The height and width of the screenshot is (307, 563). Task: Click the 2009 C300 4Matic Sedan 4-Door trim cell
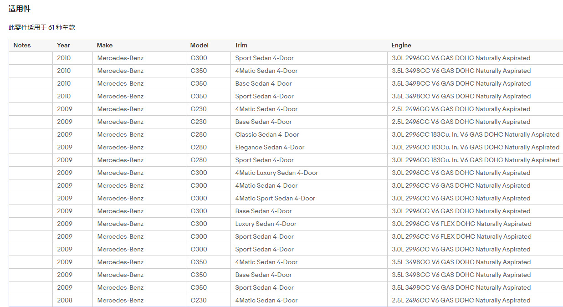coord(309,186)
